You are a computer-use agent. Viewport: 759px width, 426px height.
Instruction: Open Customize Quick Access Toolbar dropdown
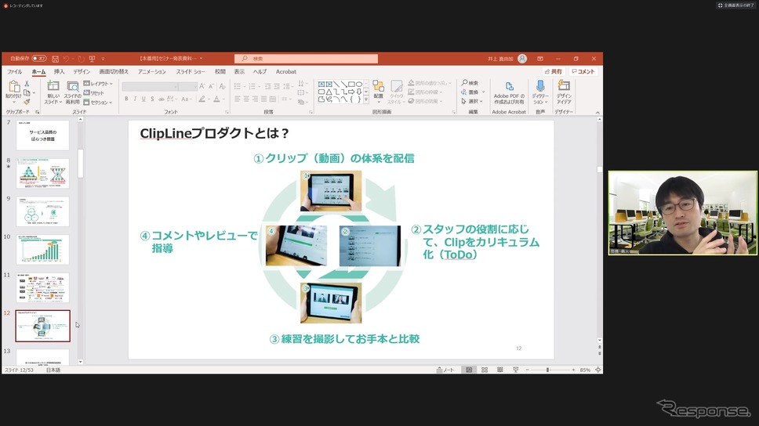[103, 59]
